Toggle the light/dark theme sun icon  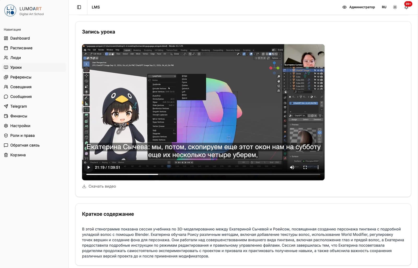(395, 7)
